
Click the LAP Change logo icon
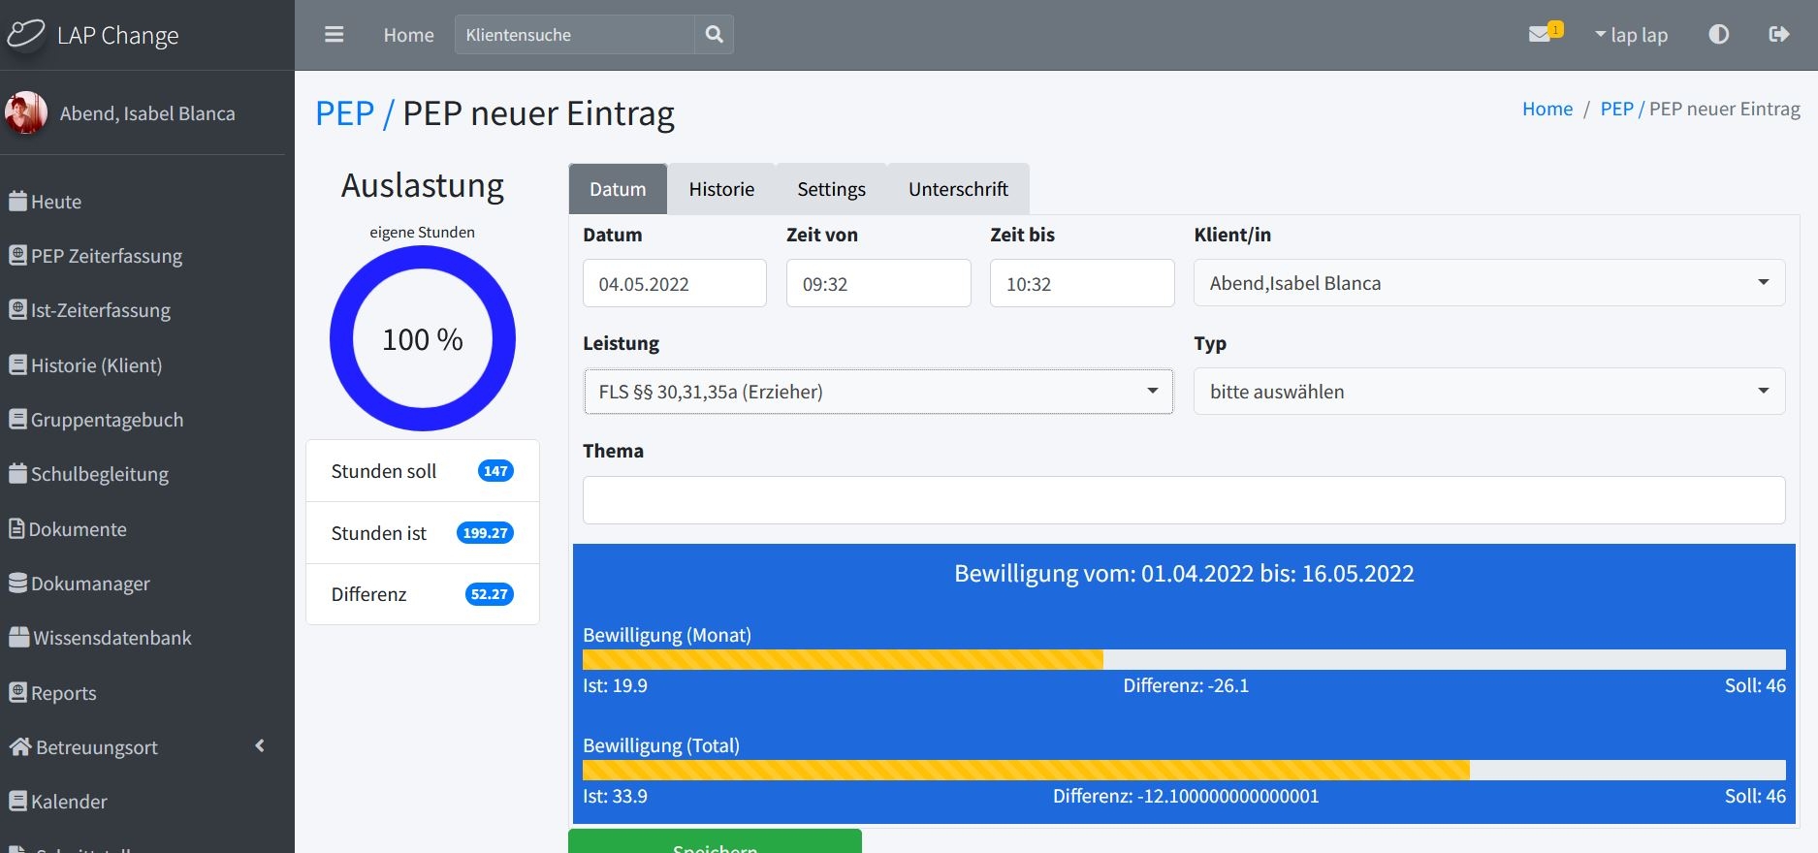tap(26, 35)
